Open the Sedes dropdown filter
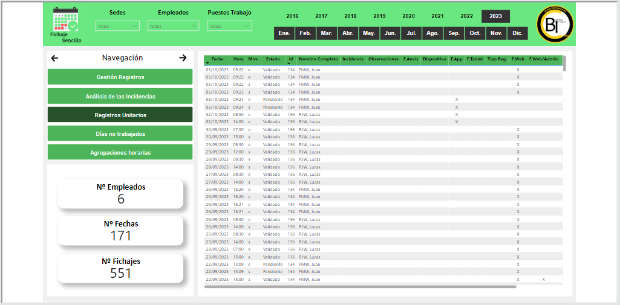 pyautogui.click(x=117, y=26)
